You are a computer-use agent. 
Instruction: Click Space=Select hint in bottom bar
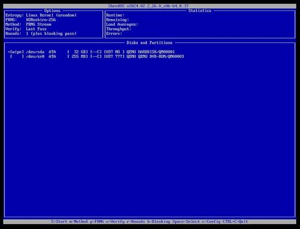186,222
